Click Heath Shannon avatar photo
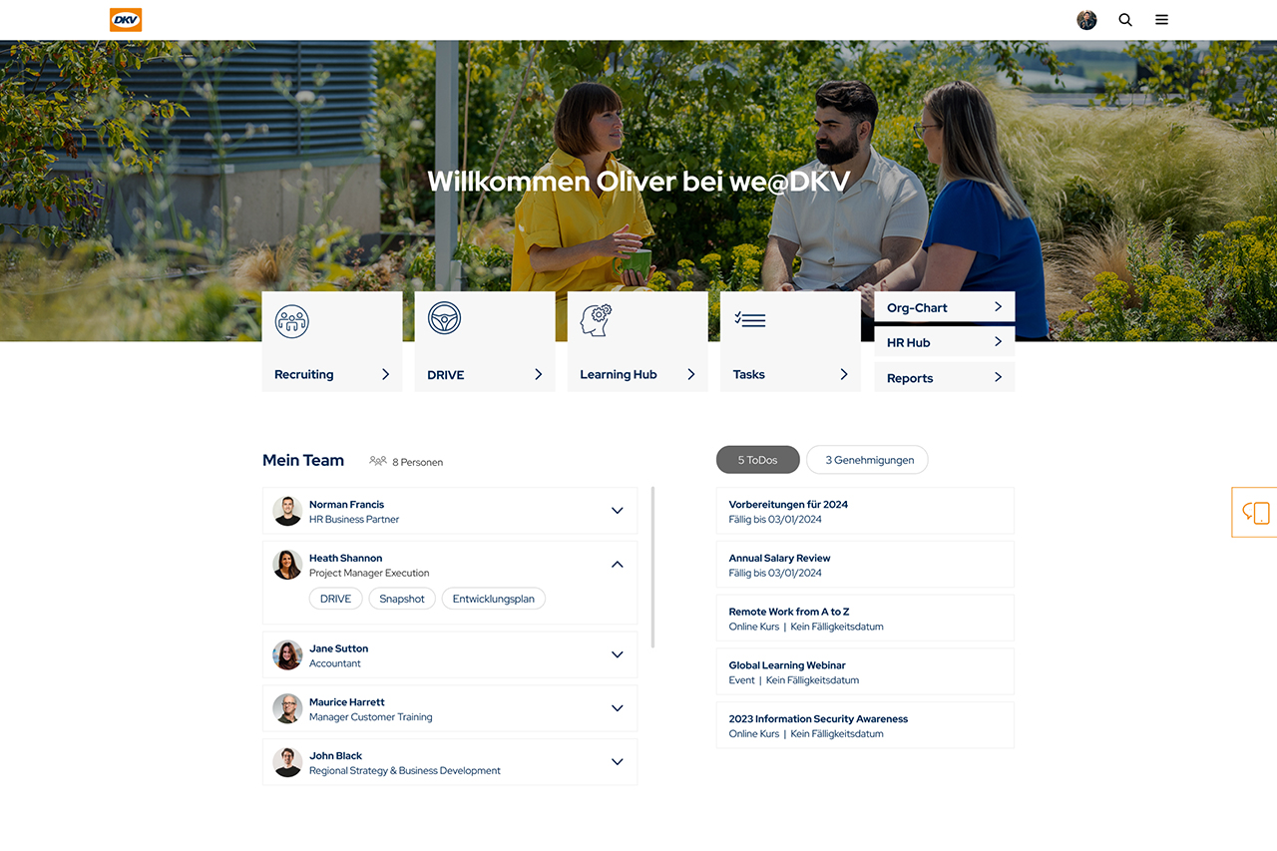 tap(287, 565)
